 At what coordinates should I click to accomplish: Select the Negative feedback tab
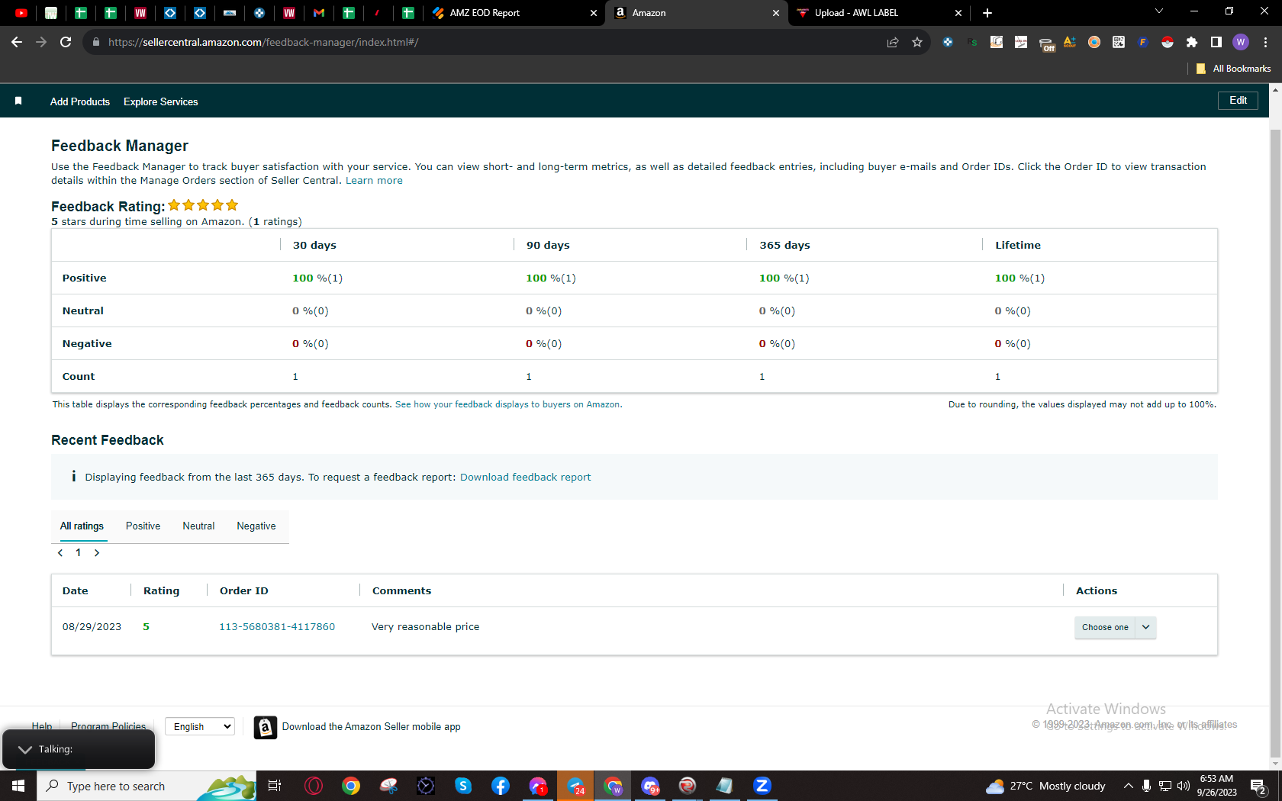(256, 526)
